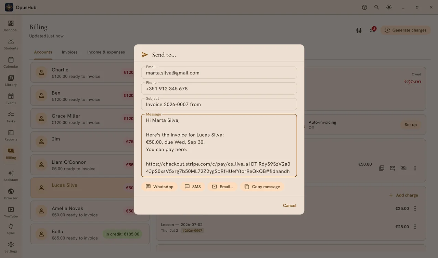Click the record payment icon on the €50.00 invoice

pyautogui.click(x=403, y=168)
